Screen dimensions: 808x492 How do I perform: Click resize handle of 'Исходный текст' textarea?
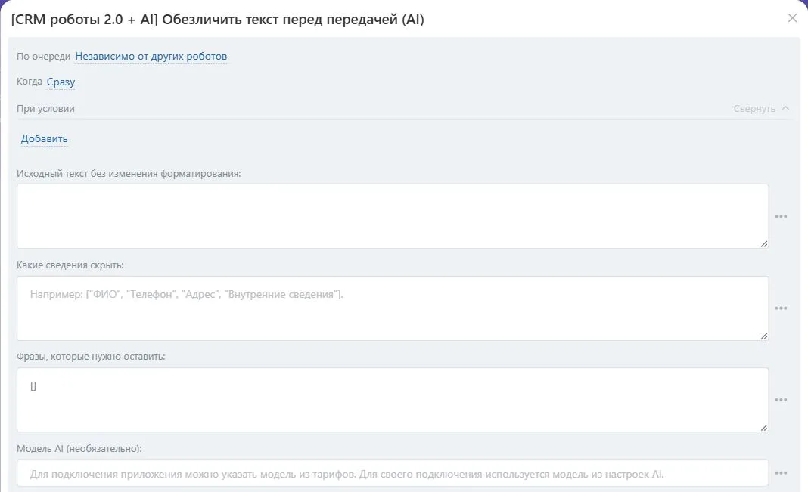(764, 244)
